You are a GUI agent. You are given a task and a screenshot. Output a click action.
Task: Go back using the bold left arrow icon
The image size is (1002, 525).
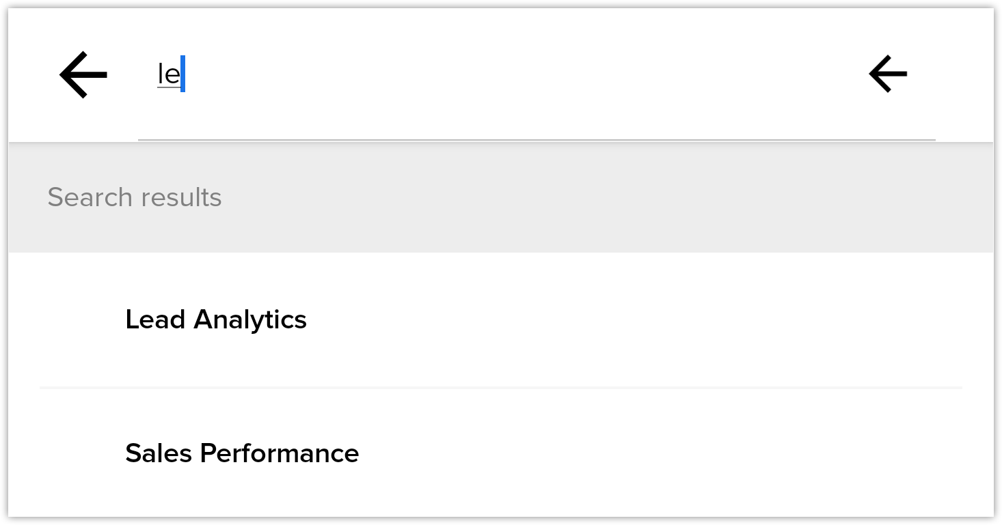coord(83,74)
